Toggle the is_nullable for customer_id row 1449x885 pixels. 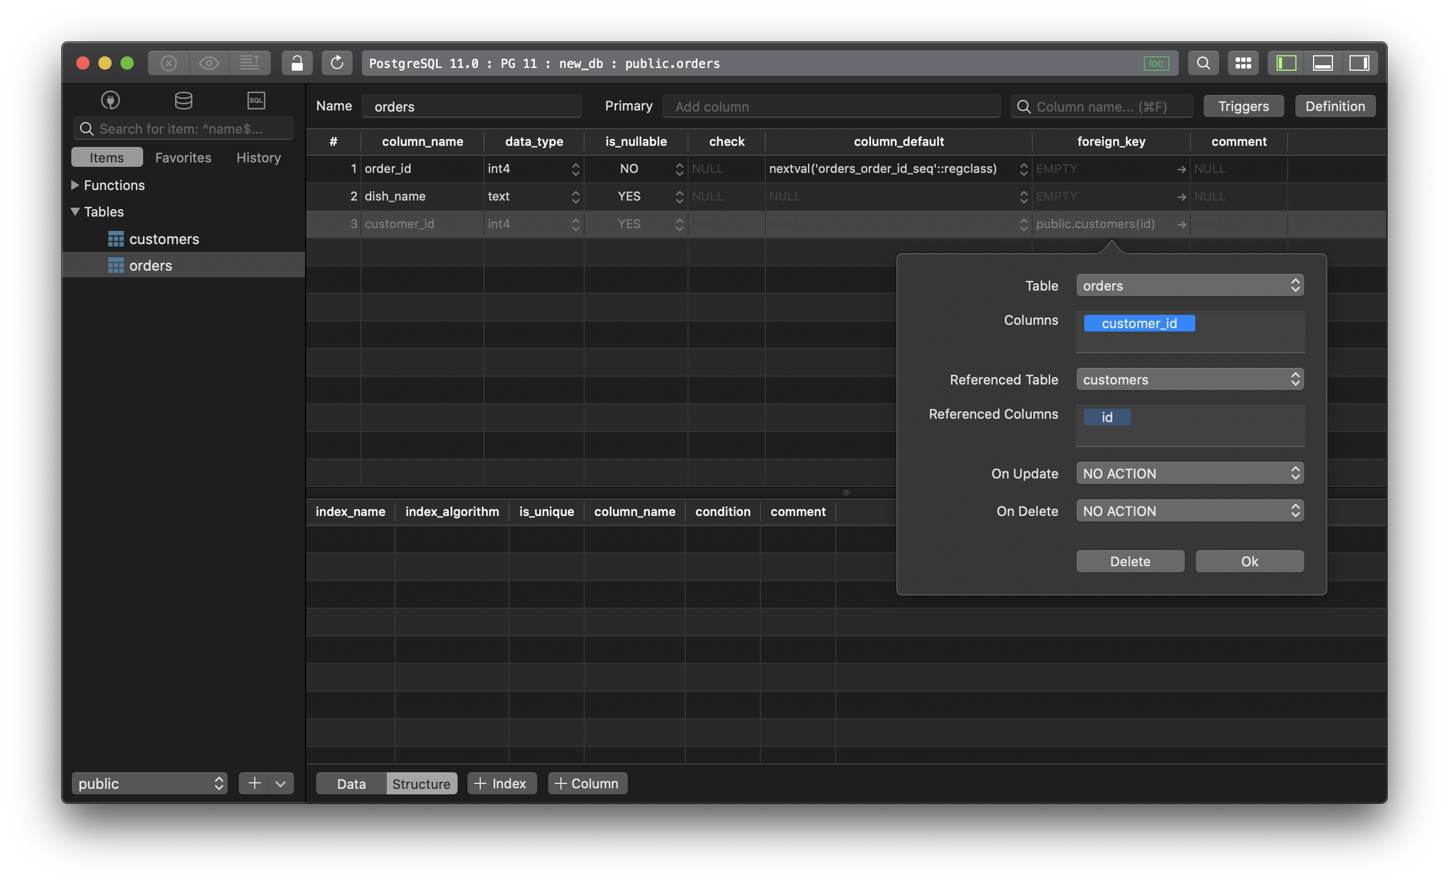point(679,224)
